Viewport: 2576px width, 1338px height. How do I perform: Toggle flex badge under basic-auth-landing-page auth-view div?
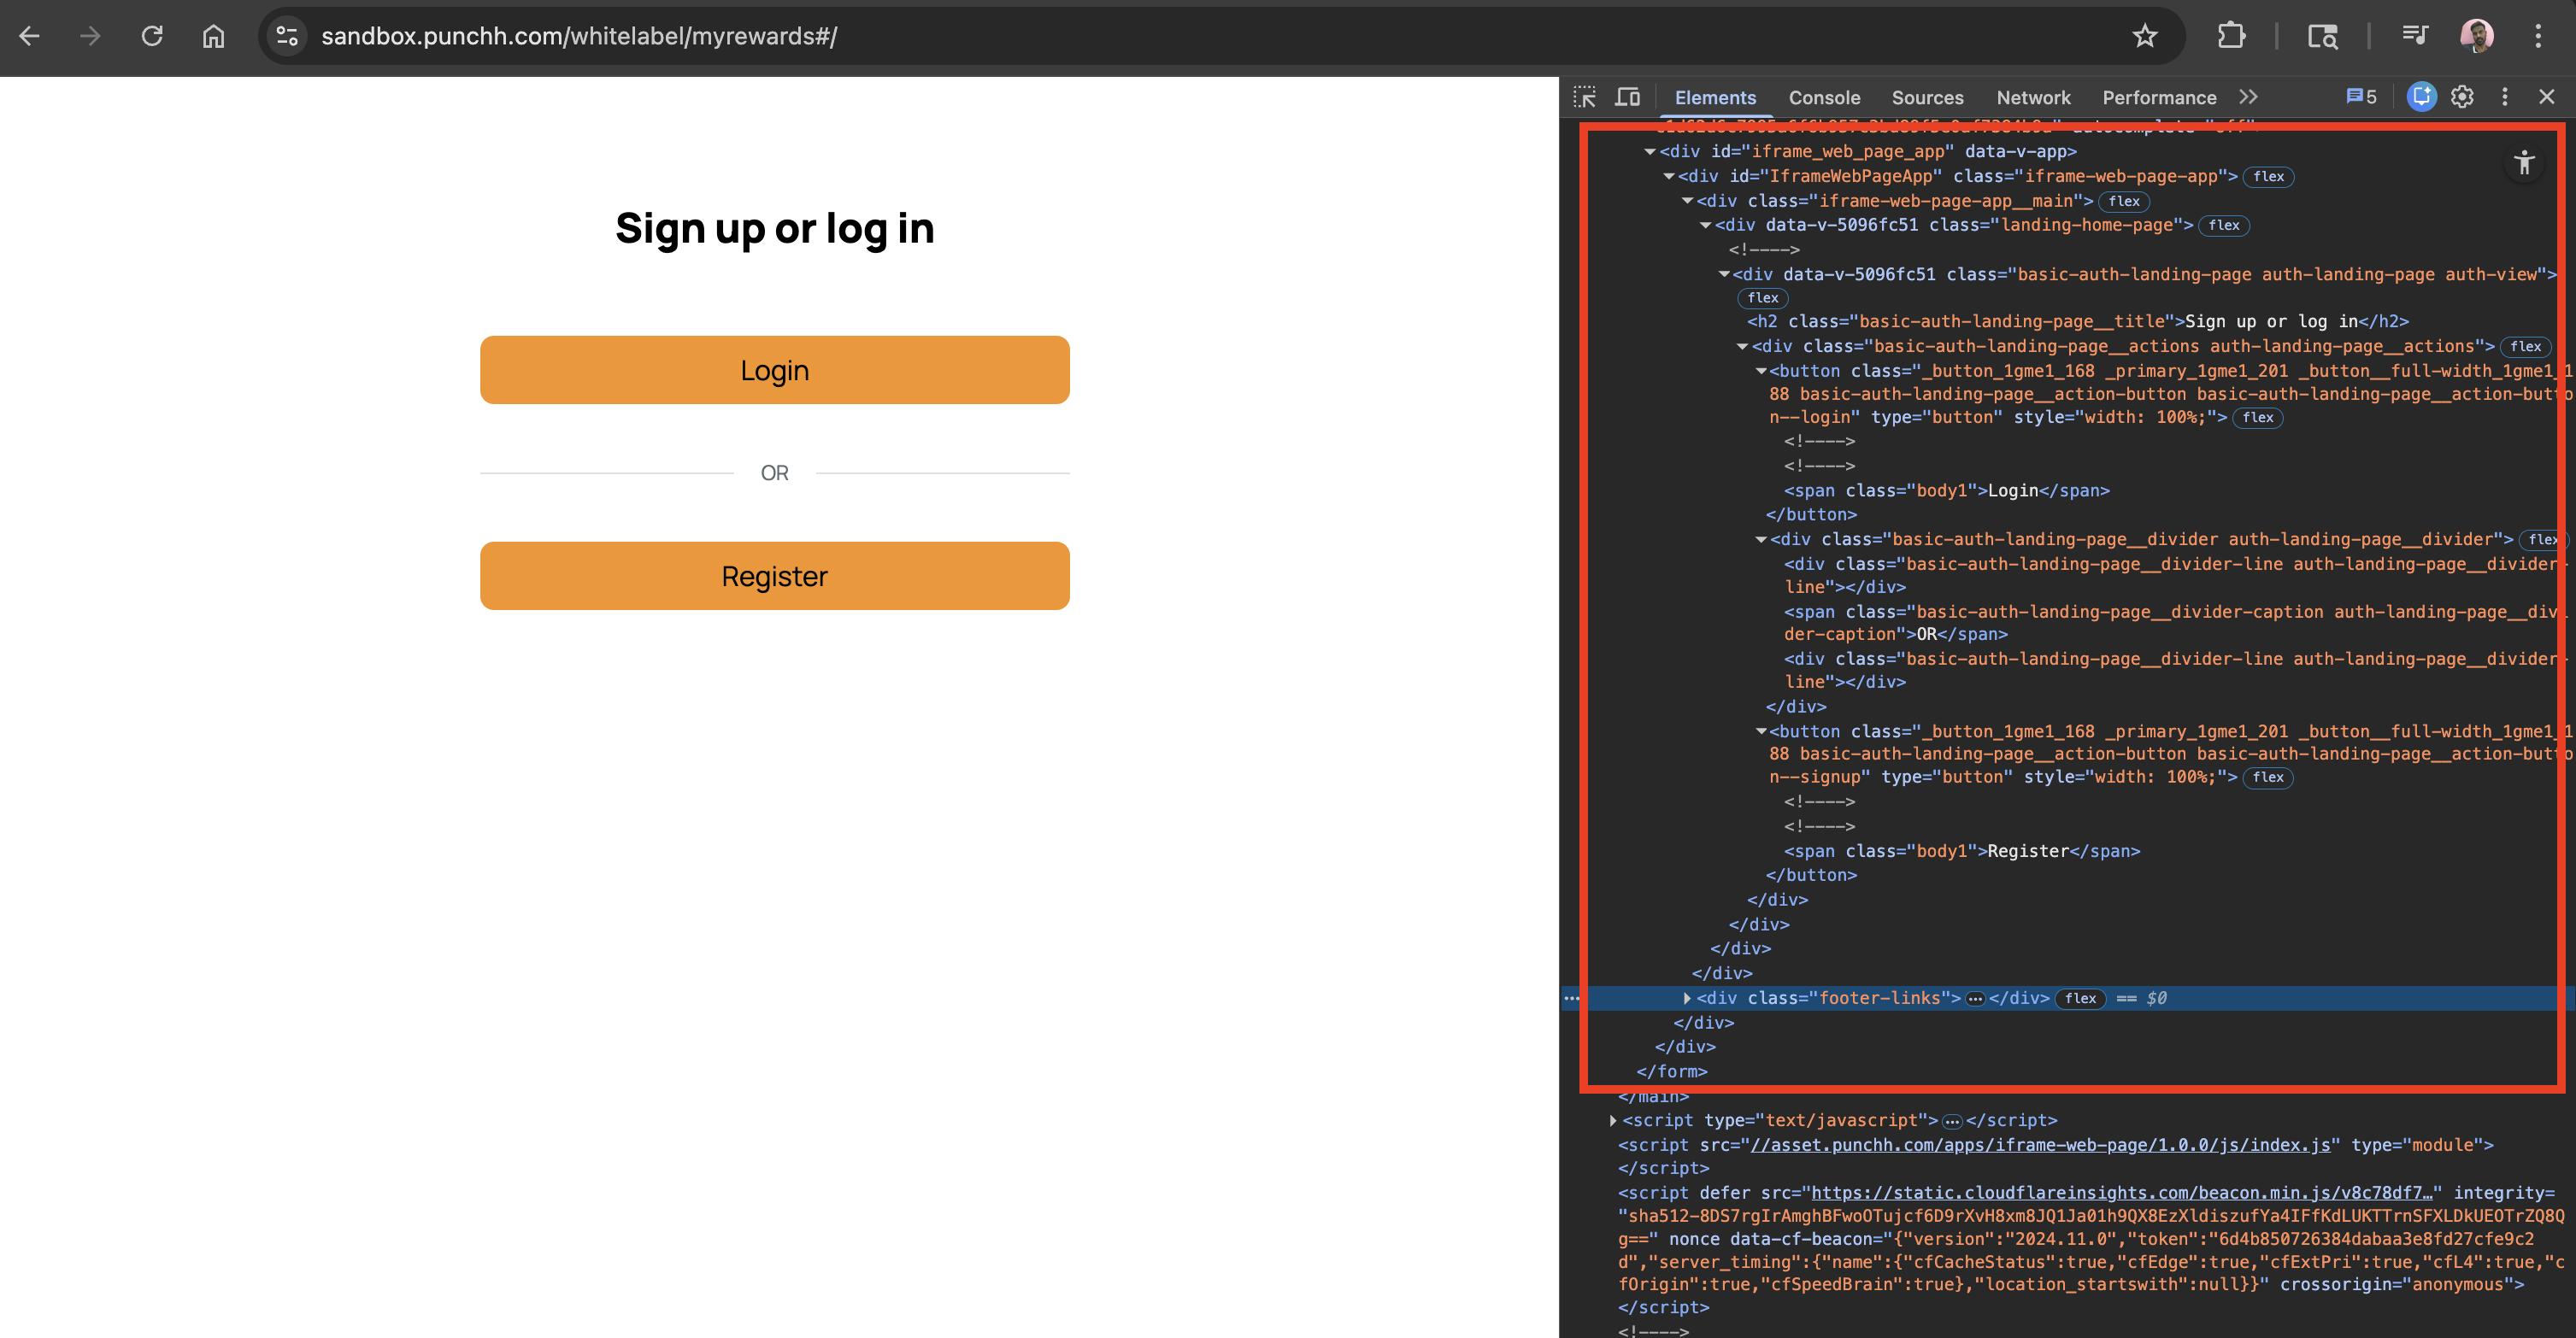[x=1762, y=298]
